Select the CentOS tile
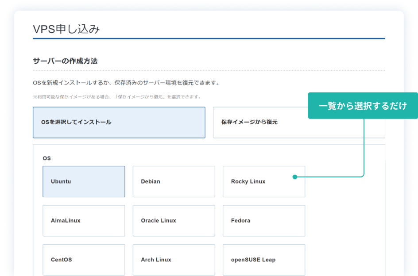This screenshot has height=276, width=418. point(84,260)
